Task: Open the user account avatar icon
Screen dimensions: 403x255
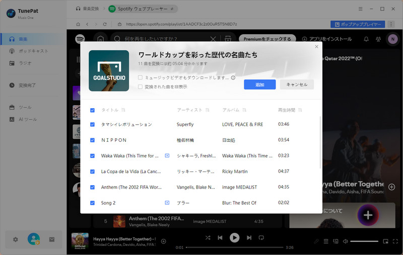Action: coord(34,239)
